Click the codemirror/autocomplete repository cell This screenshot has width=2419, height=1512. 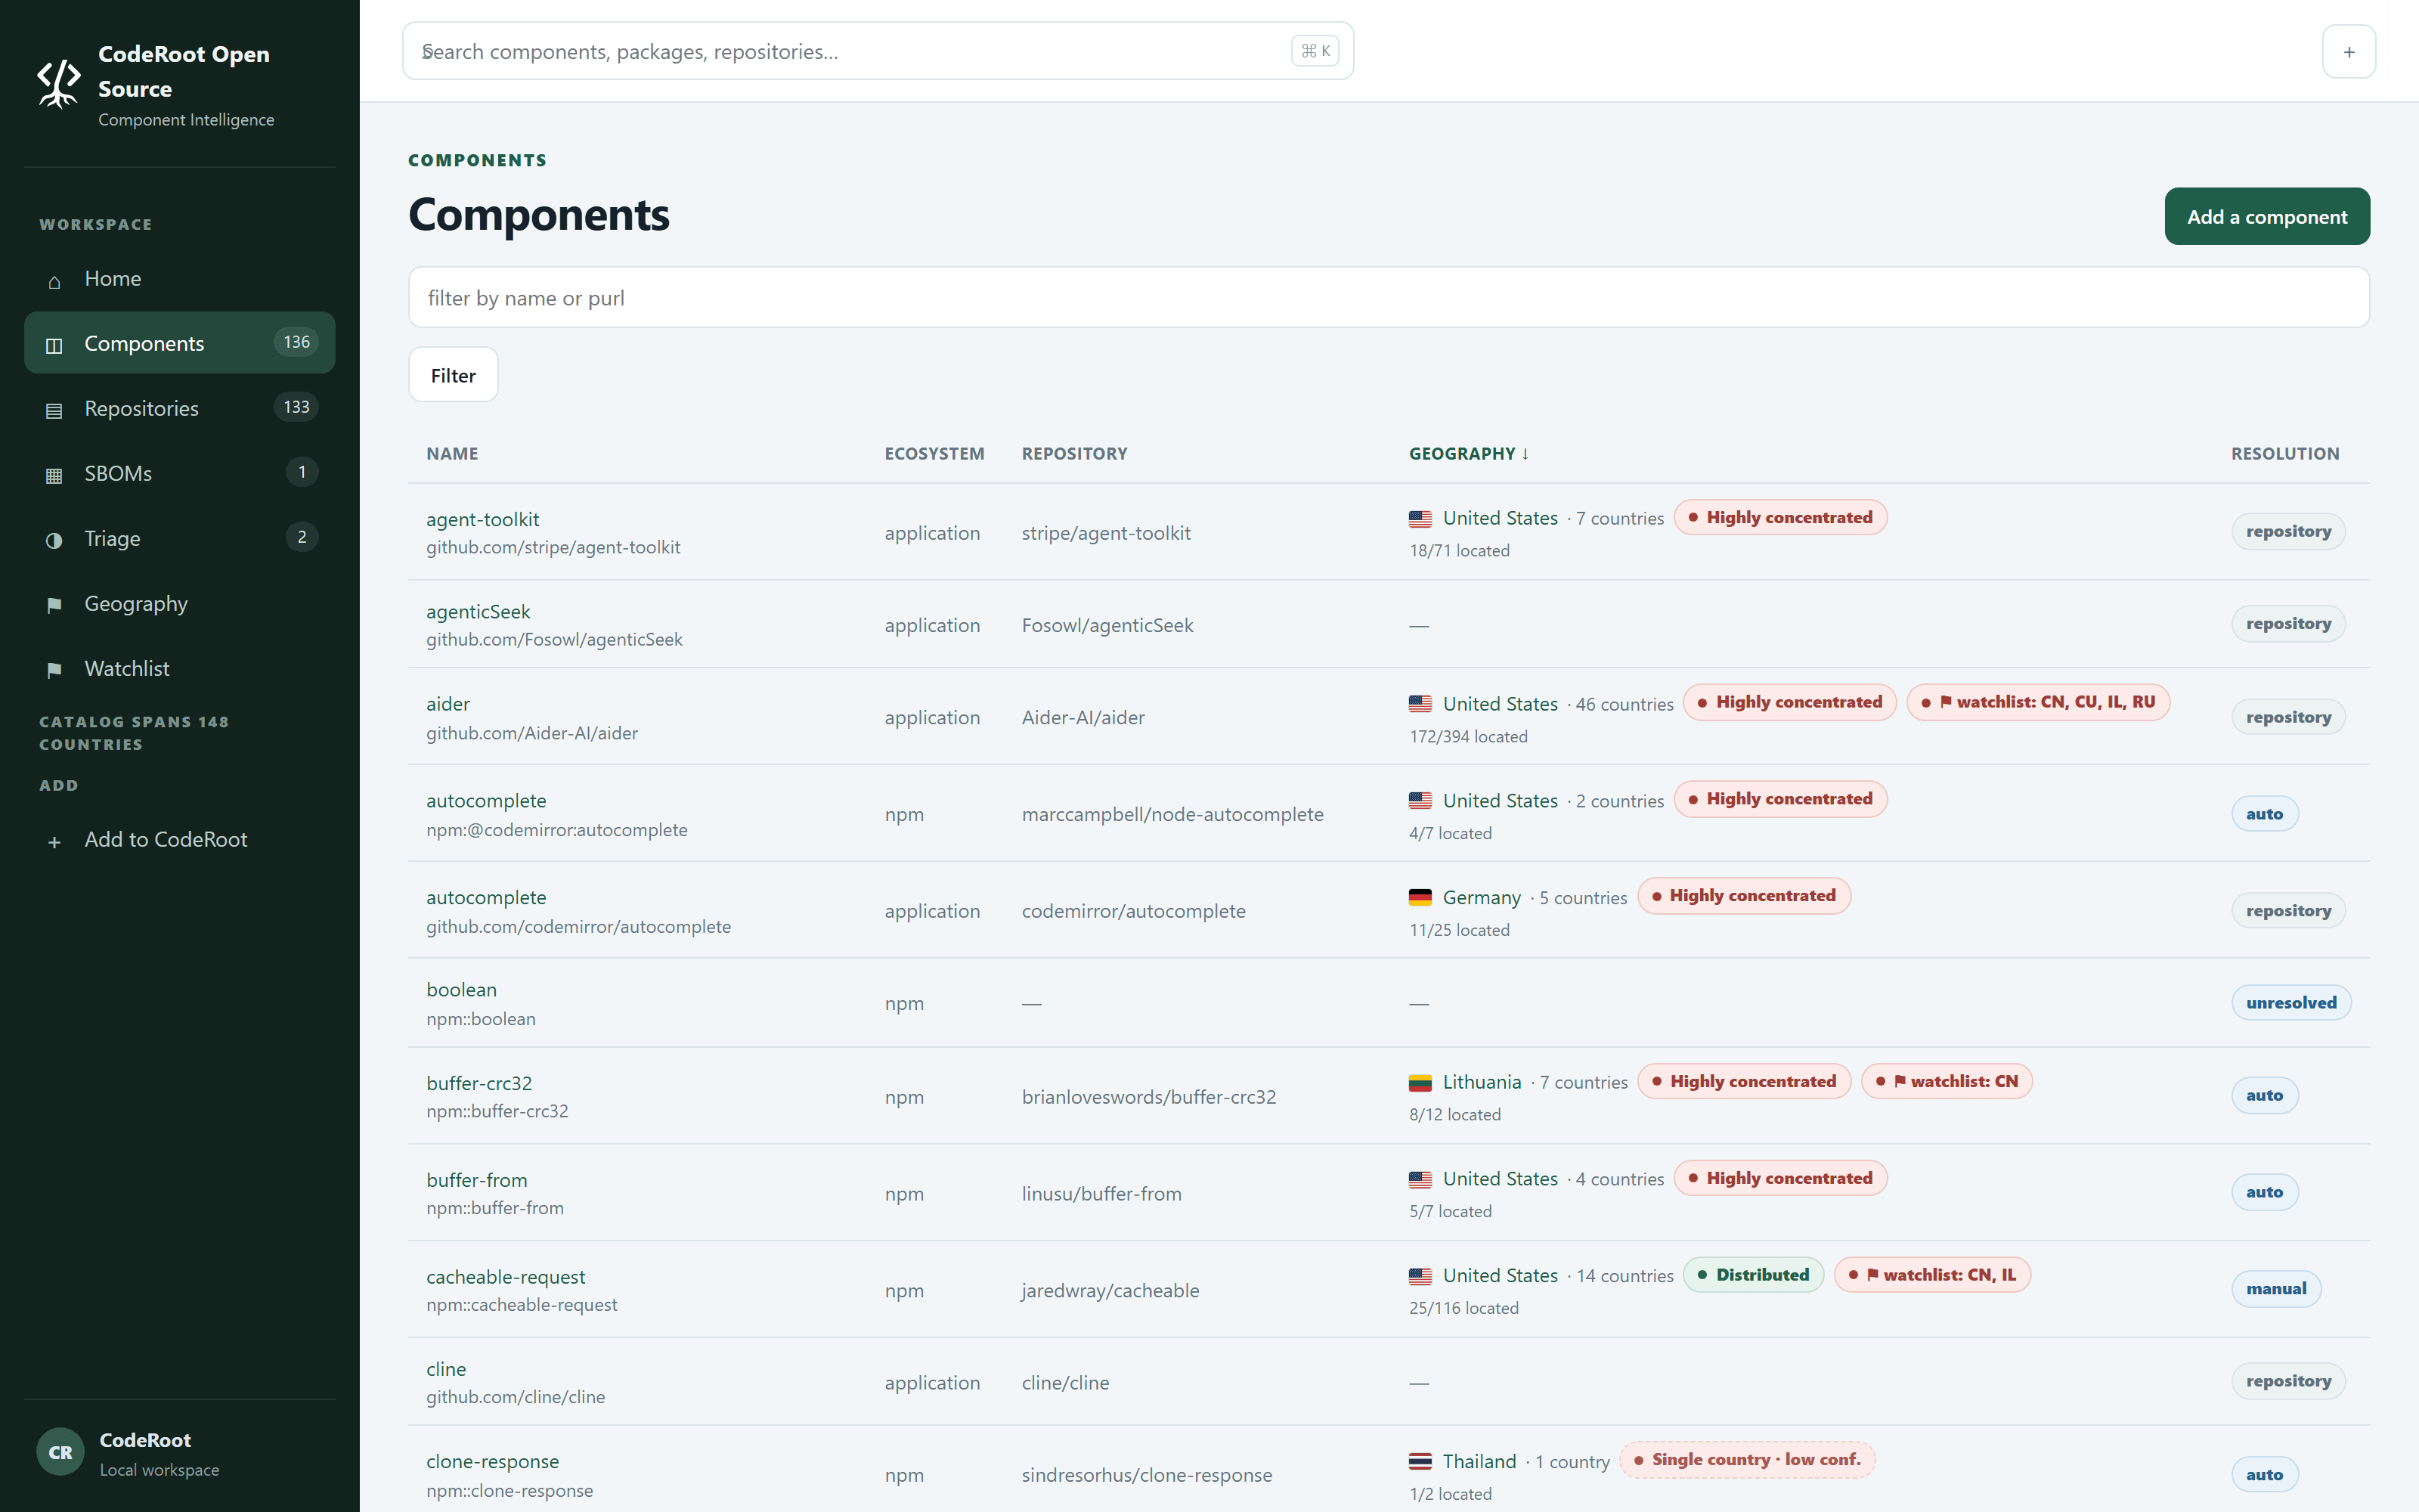(x=1134, y=911)
